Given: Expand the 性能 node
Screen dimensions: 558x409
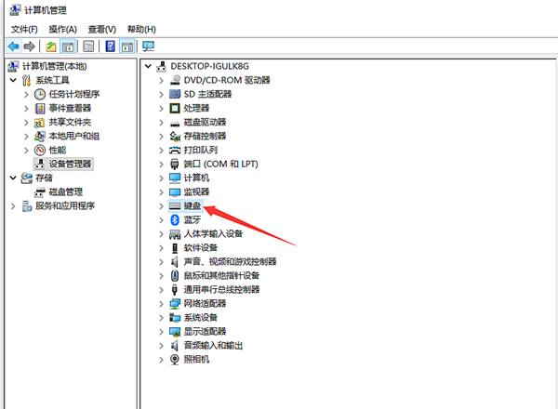Looking at the screenshot, I should click(26, 150).
